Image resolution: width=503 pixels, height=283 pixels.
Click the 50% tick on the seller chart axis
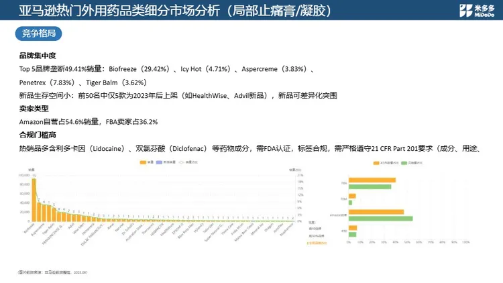[x=407, y=242]
